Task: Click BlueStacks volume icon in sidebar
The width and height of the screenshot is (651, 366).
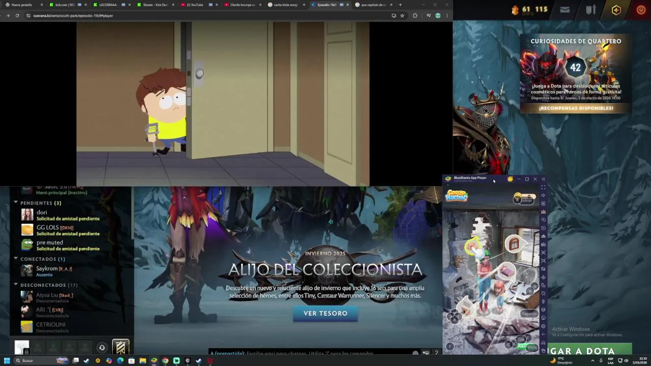Action: click(543, 195)
